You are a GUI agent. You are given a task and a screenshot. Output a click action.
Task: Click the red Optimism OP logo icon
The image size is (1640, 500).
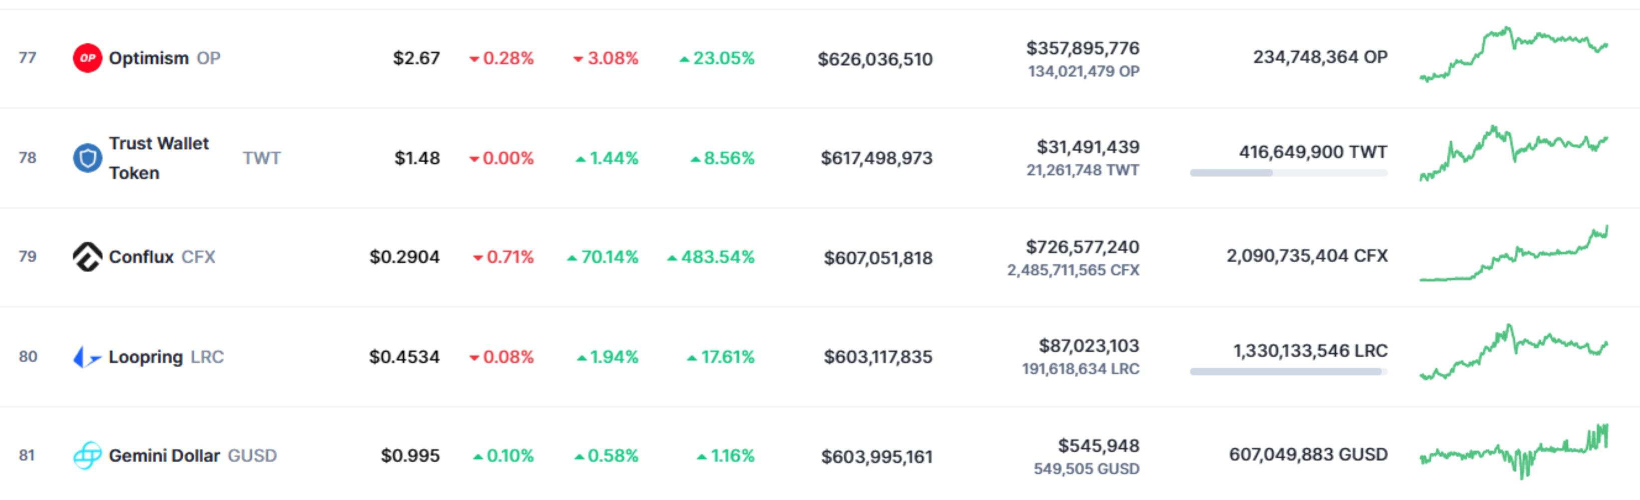pos(87,58)
